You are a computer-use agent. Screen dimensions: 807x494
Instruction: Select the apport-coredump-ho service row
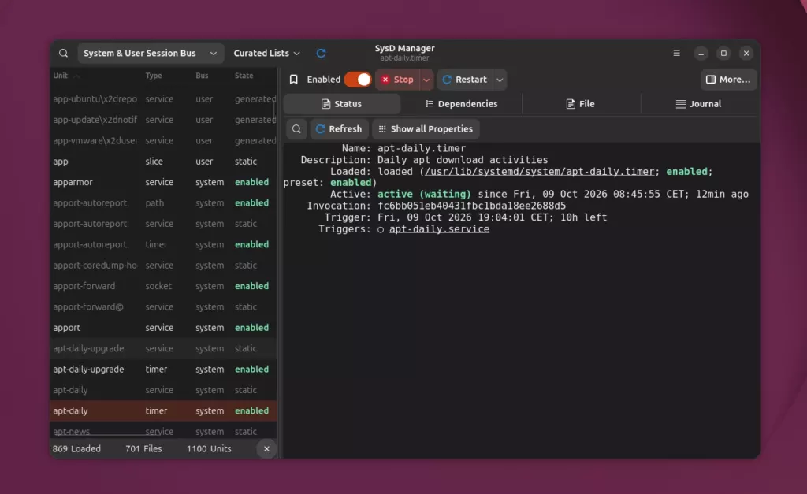164,265
